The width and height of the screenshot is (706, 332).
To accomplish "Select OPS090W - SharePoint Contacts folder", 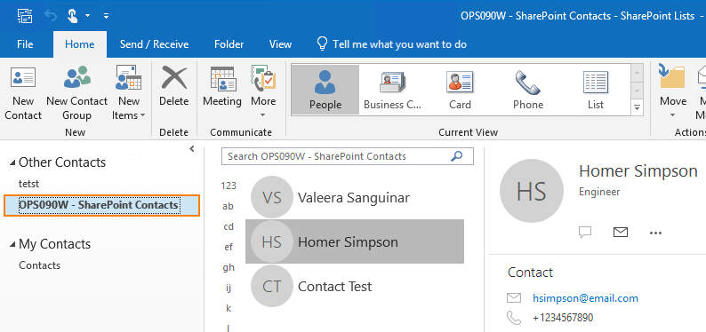I will (101, 205).
